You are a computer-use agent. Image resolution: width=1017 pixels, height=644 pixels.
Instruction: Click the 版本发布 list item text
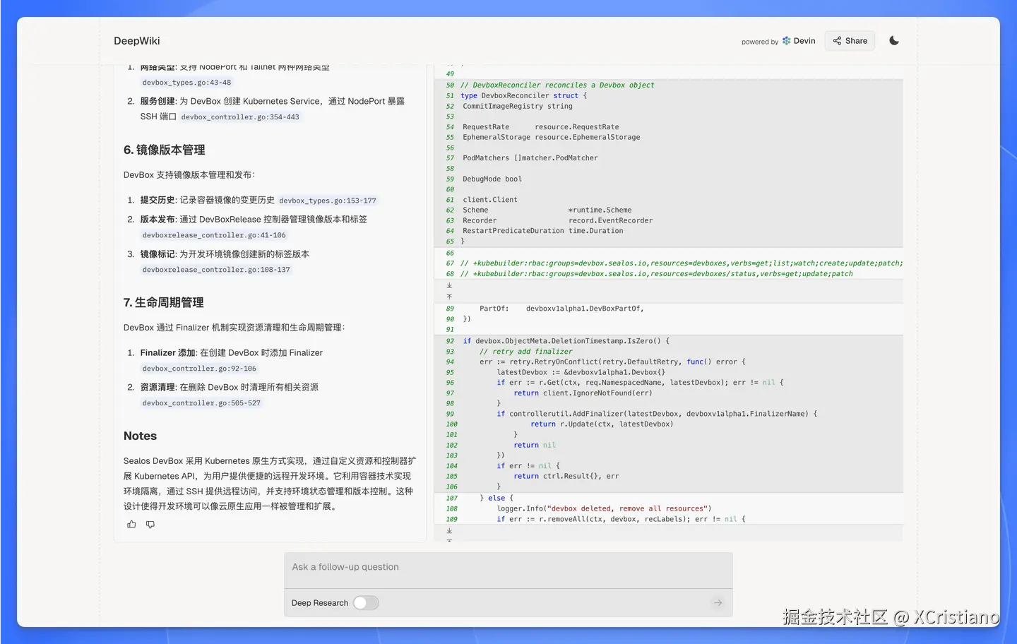[254, 220]
